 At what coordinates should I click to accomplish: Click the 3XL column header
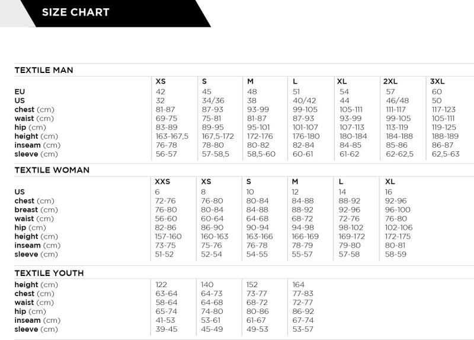click(x=437, y=81)
